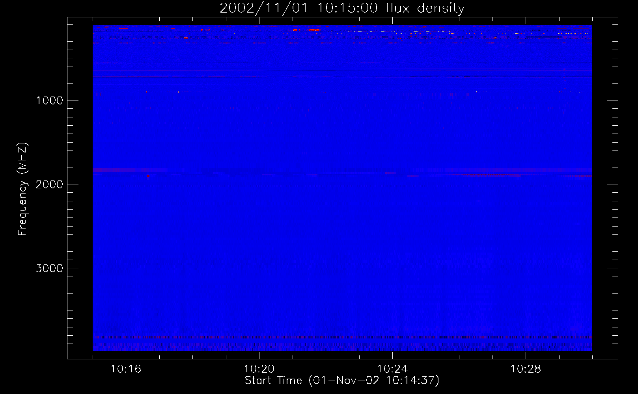Image resolution: width=638 pixels, height=394 pixels.
Task: Click the 10:24 time tick label
Action: (x=392, y=369)
